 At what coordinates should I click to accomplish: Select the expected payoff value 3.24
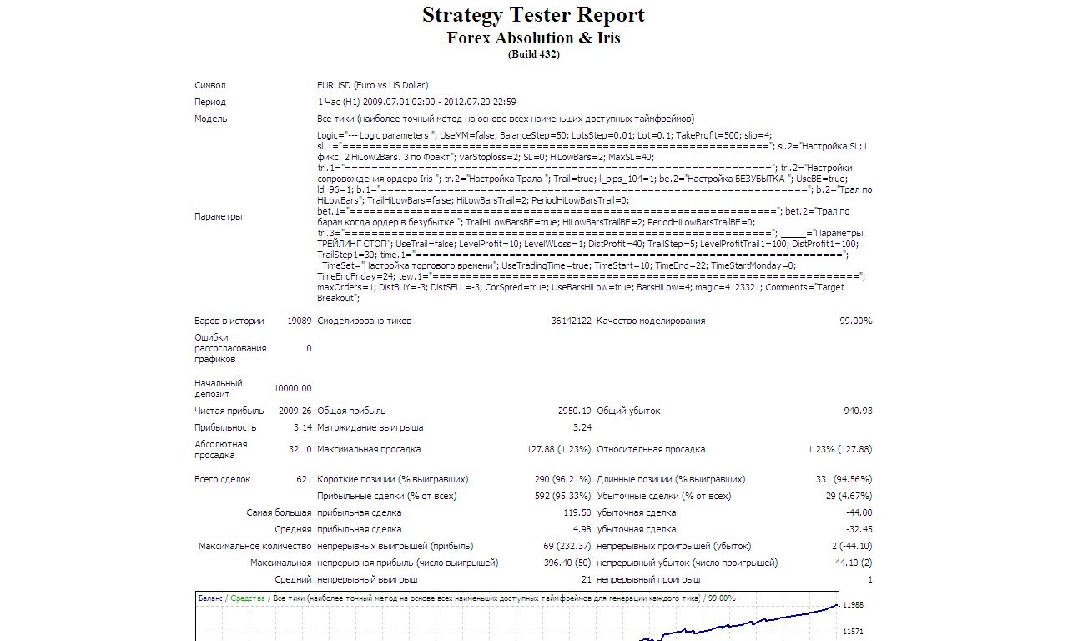[582, 427]
